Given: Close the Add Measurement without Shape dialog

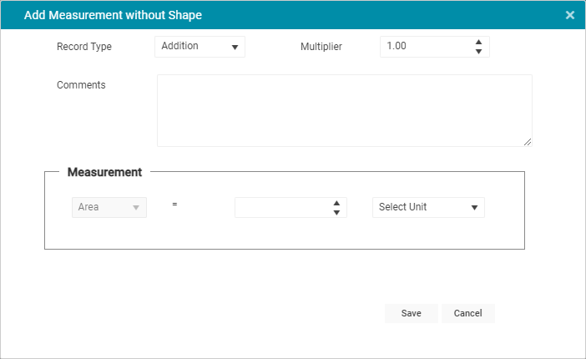Looking at the screenshot, I should 569,15.
